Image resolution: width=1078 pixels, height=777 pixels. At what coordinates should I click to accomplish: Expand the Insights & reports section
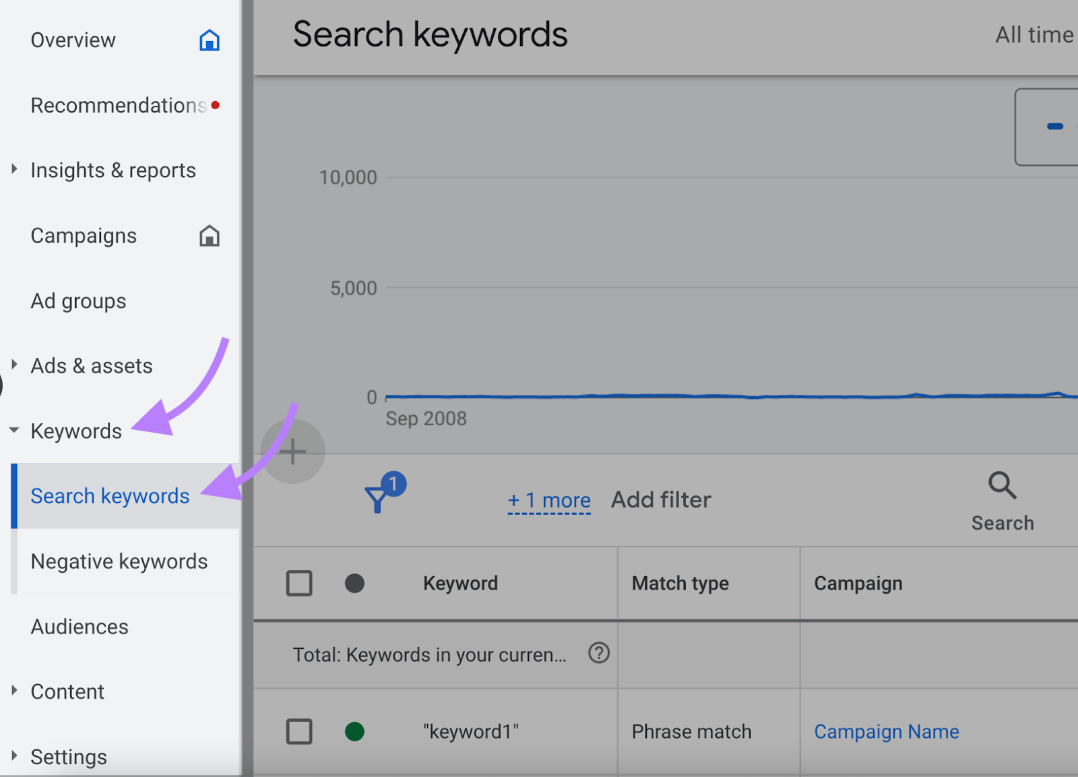(x=13, y=170)
